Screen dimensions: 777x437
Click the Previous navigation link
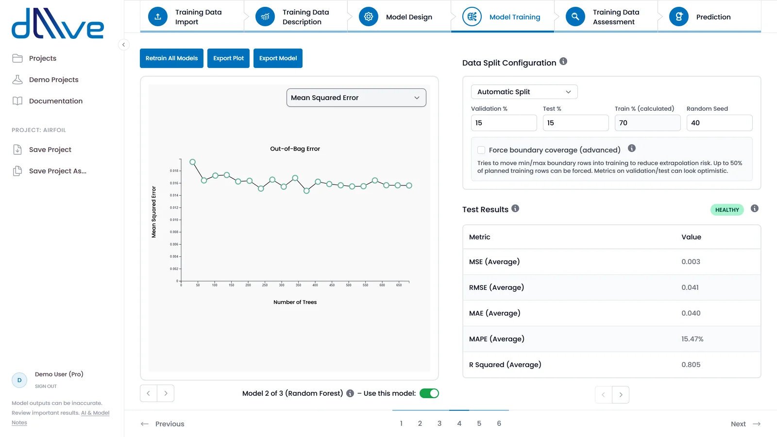point(163,424)
